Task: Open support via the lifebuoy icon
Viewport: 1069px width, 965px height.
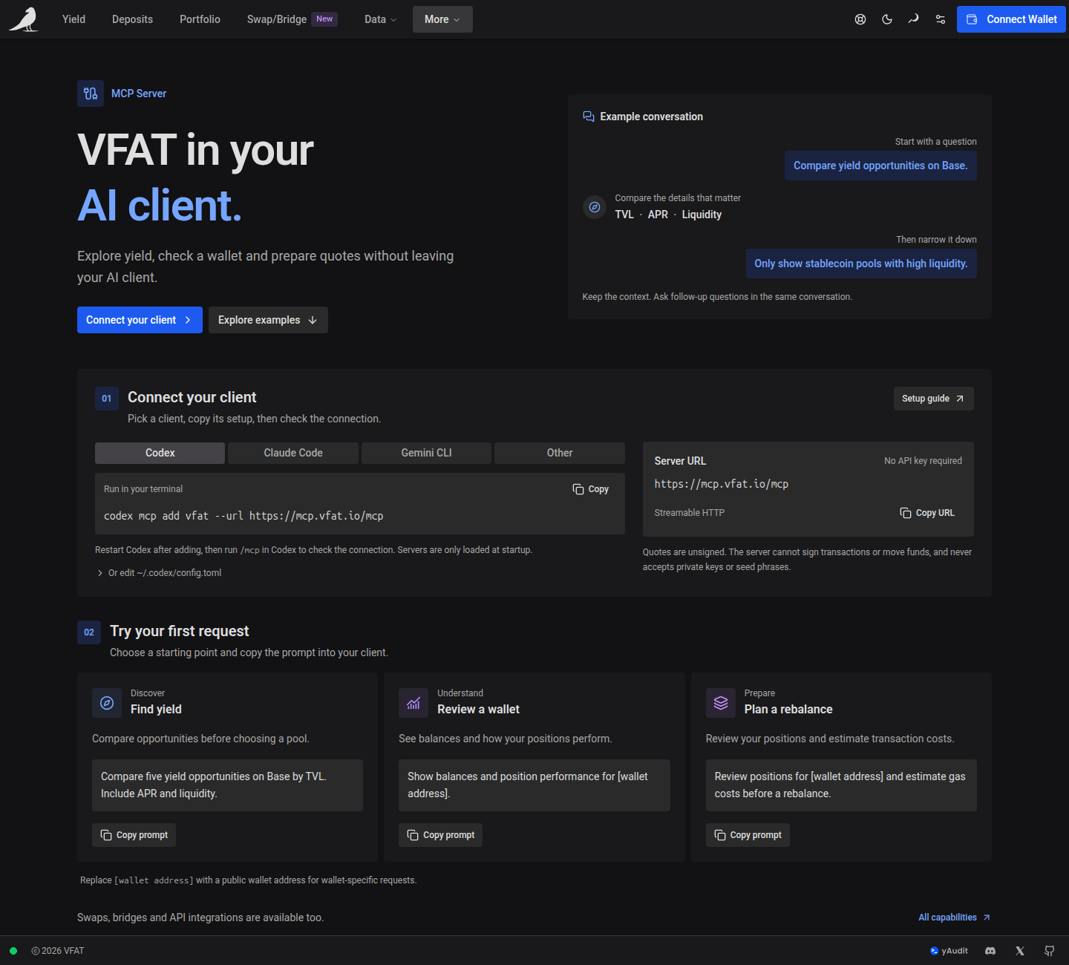Action: click(x=860, y=19)
